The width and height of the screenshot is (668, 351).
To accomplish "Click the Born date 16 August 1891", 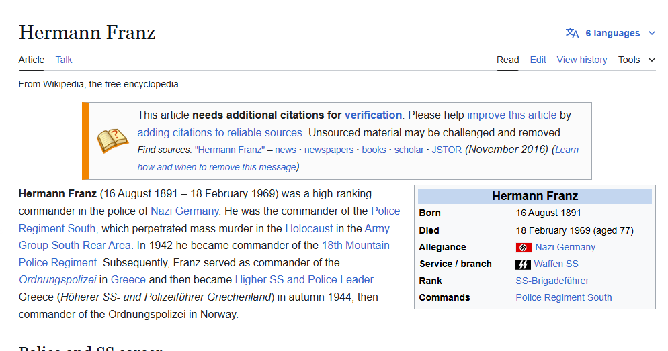I will coord(548,213).
